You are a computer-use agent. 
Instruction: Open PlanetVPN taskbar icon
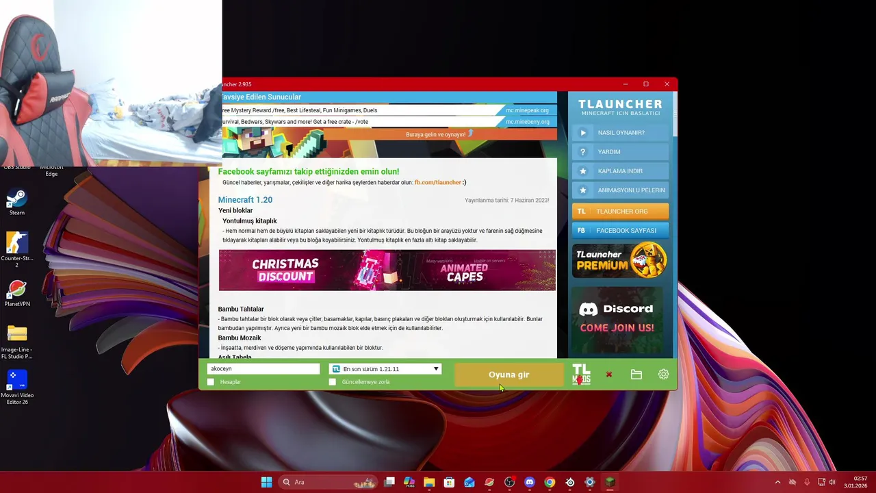[x=489, y=482]
